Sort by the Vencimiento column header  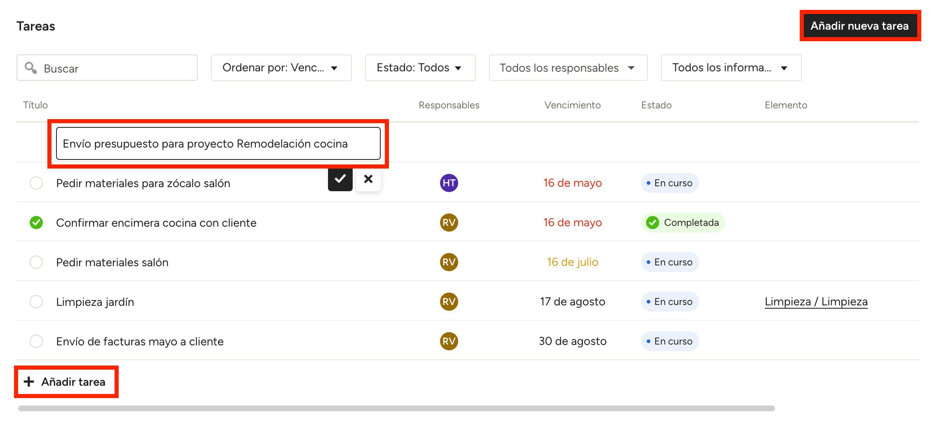point(572,105)
